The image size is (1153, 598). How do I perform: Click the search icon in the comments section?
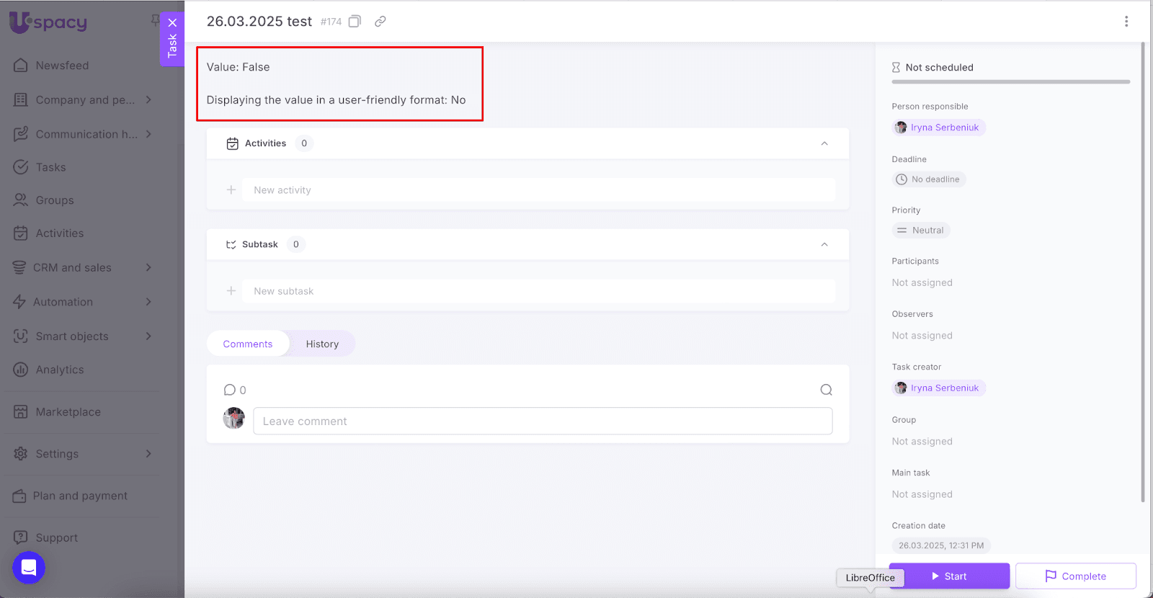pyautogui.click(x=826, y=390)
